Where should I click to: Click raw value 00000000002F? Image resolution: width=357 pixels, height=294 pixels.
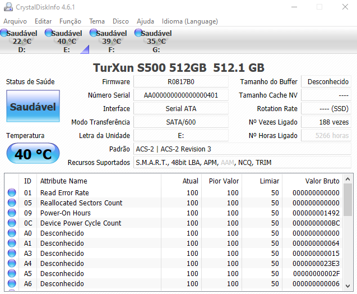[316, 273]
